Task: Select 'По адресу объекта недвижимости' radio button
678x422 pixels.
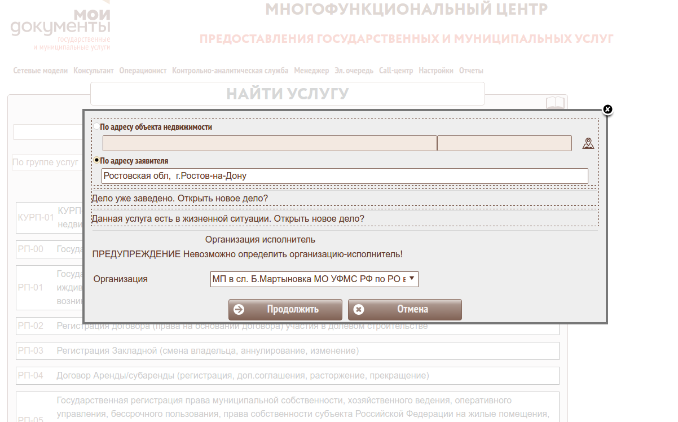Action: (96, 127)
